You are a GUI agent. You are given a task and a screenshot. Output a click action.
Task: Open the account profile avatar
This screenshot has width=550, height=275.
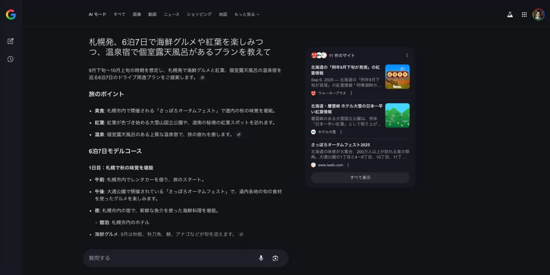tap(538, 15)
